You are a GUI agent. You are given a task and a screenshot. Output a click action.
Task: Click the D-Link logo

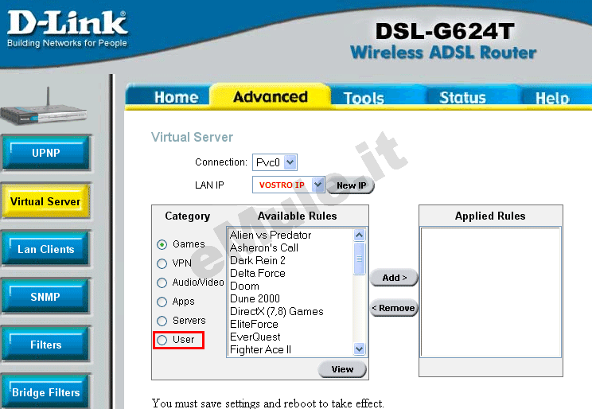coord(67,29)
